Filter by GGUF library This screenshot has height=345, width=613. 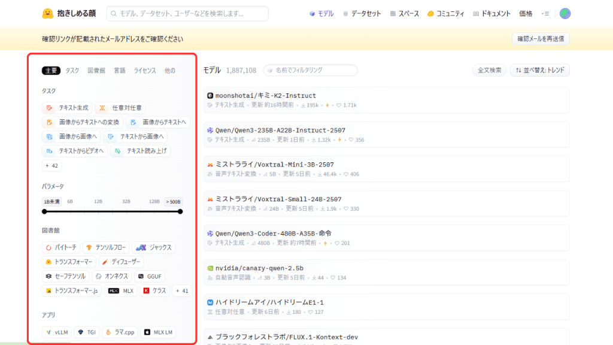pos(150,276)
